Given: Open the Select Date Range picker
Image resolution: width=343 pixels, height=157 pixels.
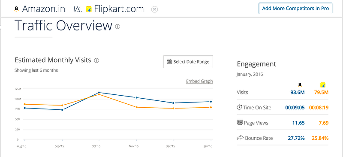Looking at the screenshot, I should [x=188, y=62].
